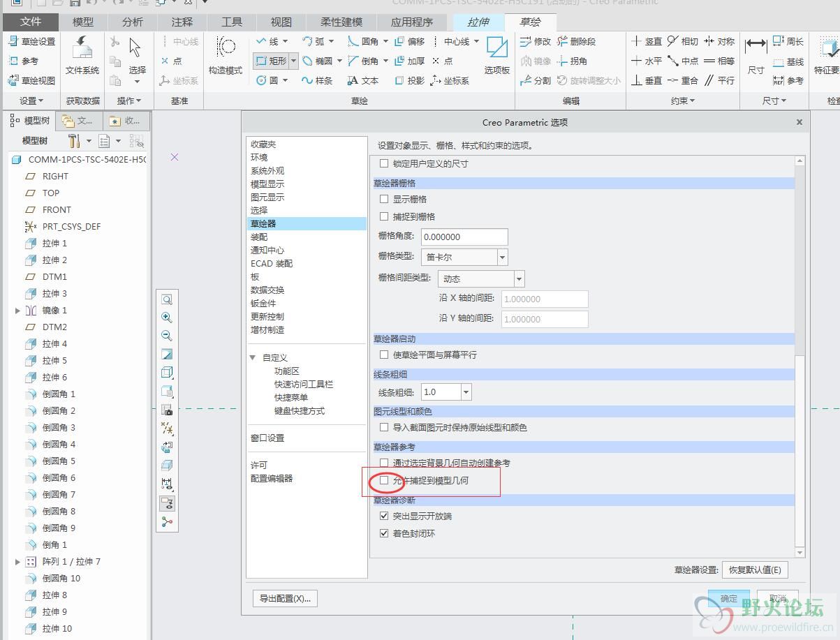
Task: Apply the 重合 coincident constraint
Action: click(x=683, y=80)
